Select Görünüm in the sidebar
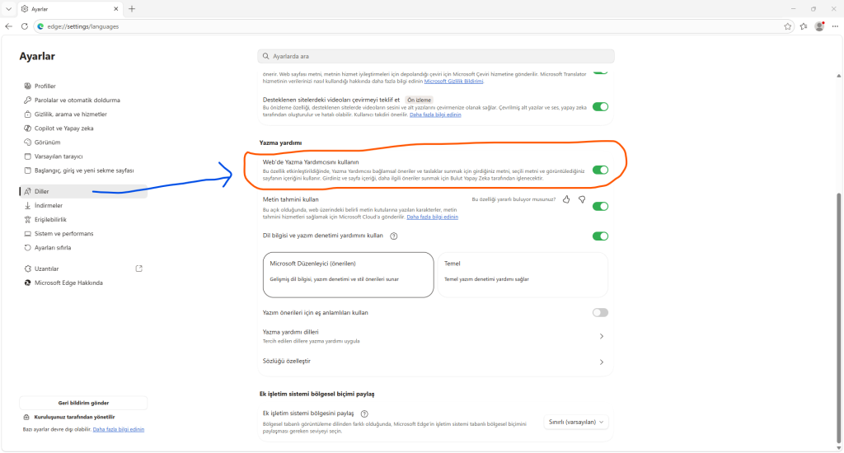Viewport: 844px width, 453px height. click(47, 142)
